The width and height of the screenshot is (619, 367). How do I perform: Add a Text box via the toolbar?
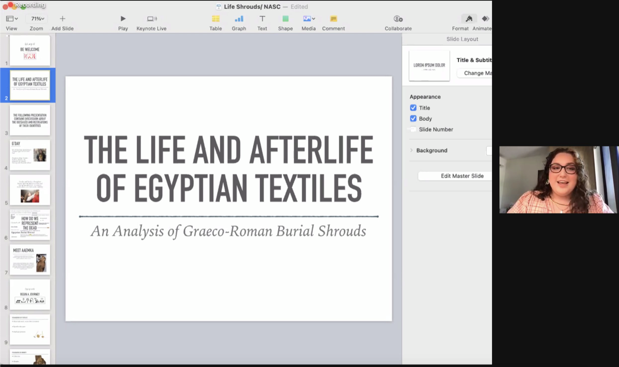tap(262, 19)
